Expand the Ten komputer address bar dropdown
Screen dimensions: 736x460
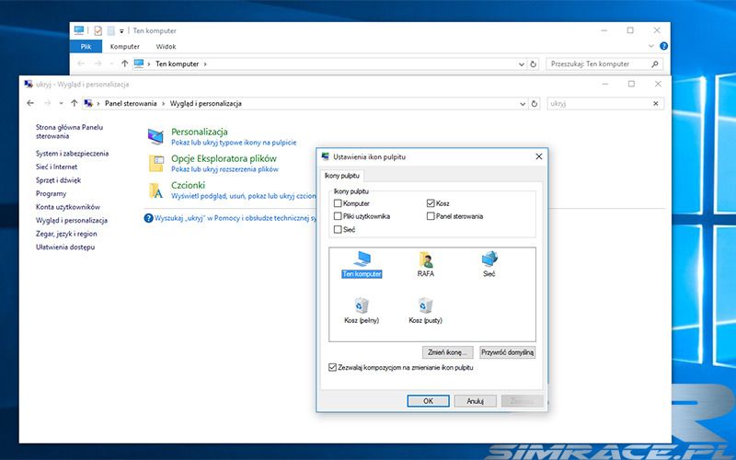[522, 63]
